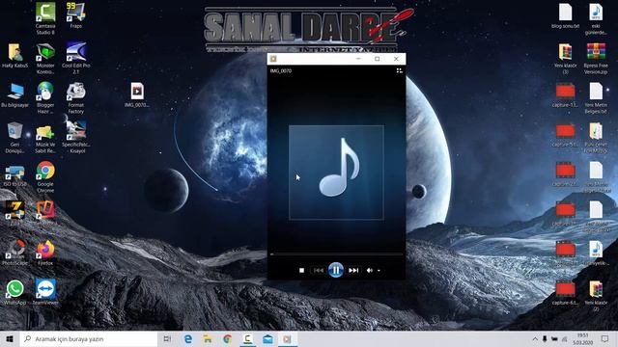
Task: Open Chrome from the taskbar
Action: 228,338
